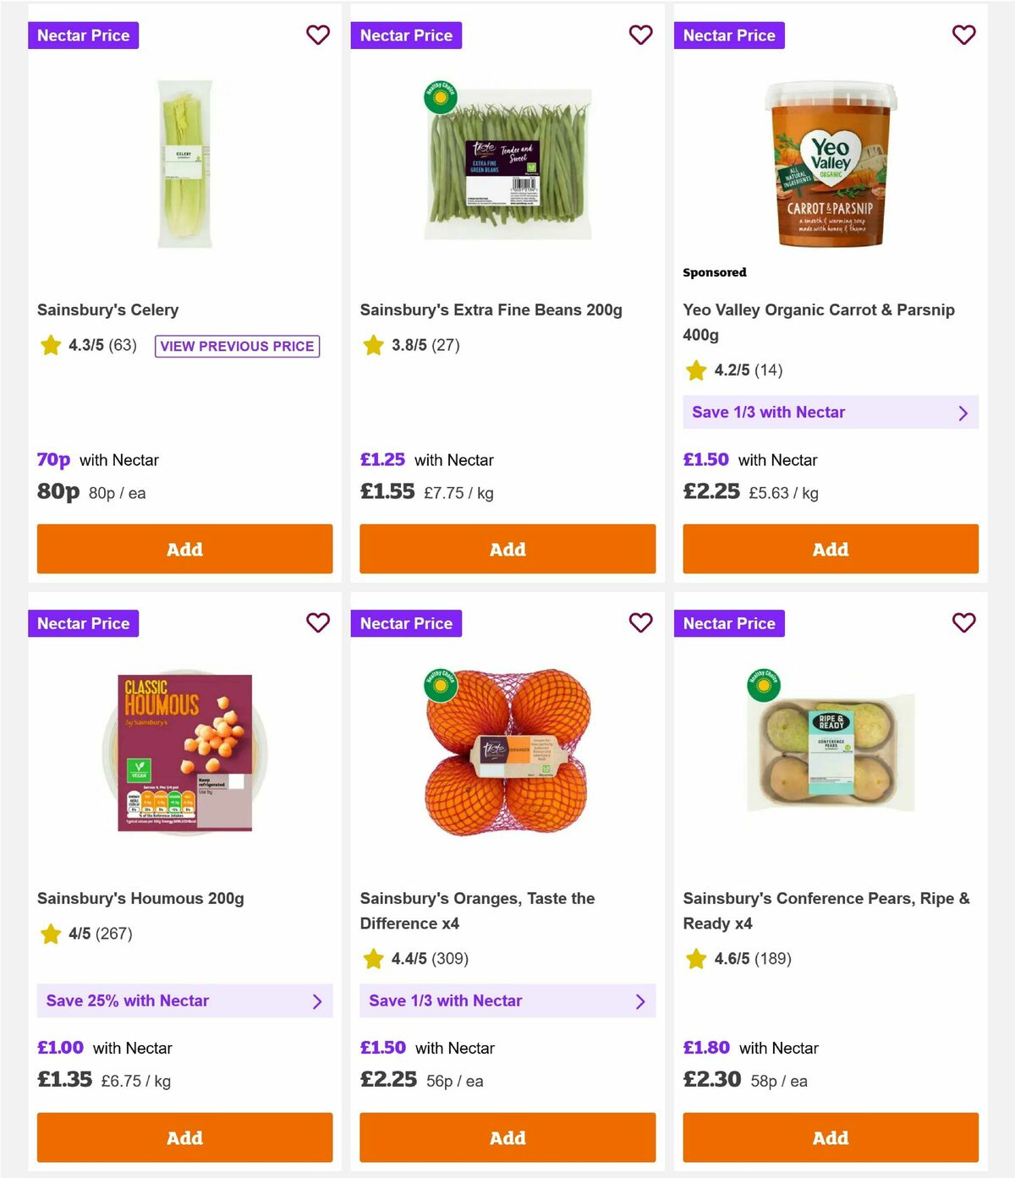1015x1178 pixels.
Task: Click the heart icon on Conference Pears
Action: click(964, 623)
